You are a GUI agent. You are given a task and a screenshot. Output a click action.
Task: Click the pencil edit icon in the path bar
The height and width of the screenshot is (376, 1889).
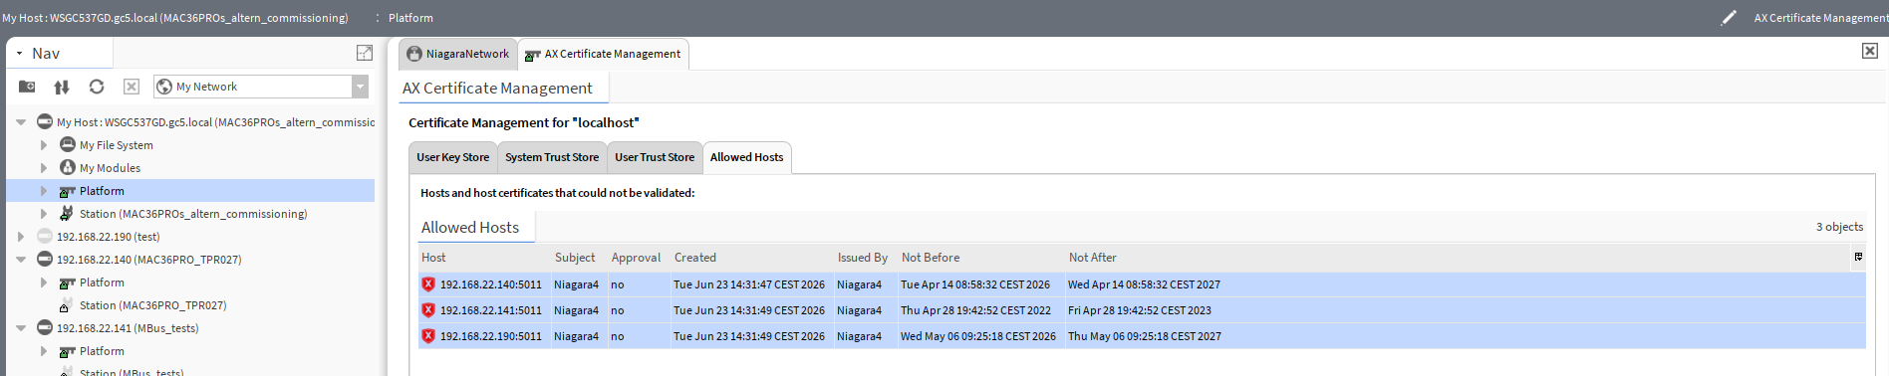1729,18
